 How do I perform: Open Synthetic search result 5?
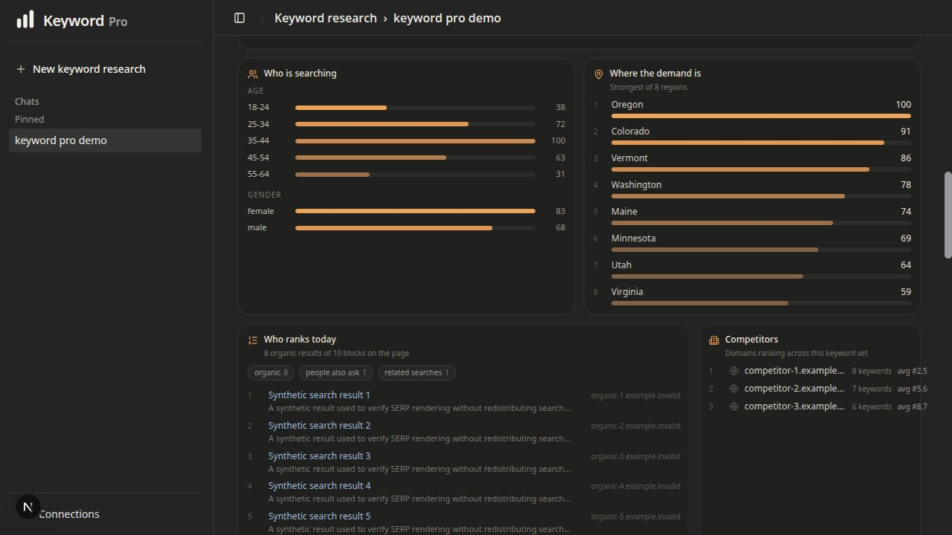coord(319,516)
